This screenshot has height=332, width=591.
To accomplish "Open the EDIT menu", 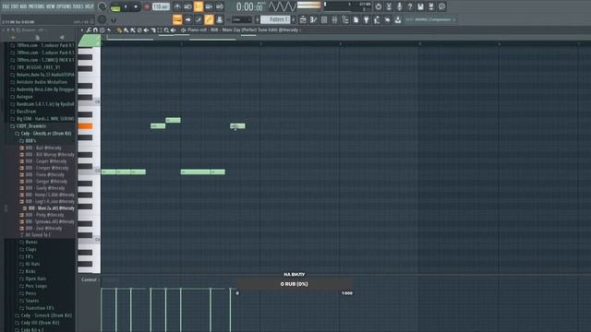I will [x=15, y=6].
